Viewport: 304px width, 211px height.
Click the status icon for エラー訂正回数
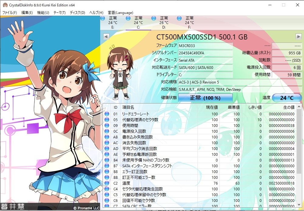click(x=107, y=172)
